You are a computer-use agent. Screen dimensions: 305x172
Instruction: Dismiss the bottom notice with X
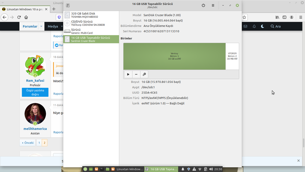pyautogui.click(x=298, y=160)
